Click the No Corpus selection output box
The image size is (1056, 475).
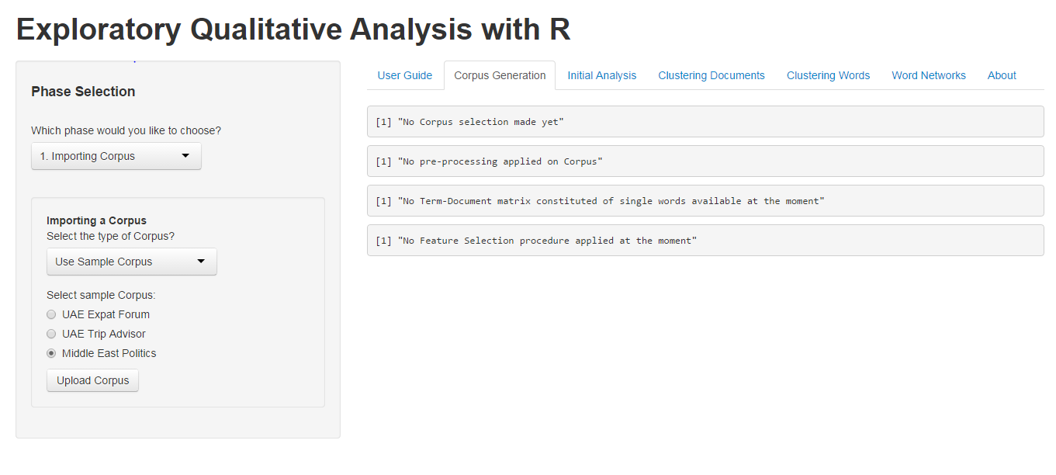point(705,122)
